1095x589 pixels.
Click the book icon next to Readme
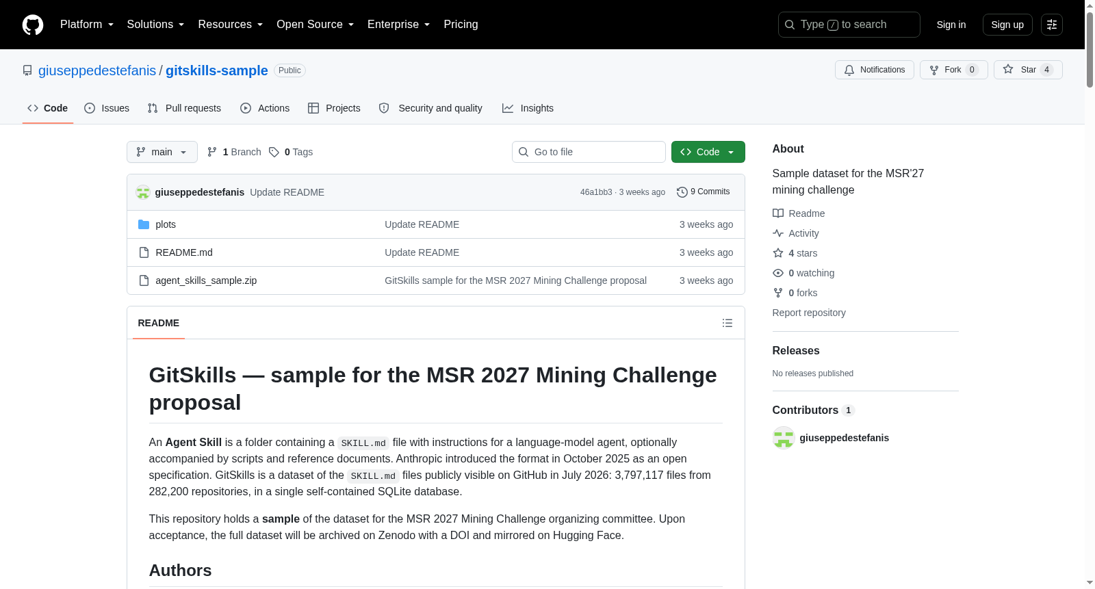[778, 213]
